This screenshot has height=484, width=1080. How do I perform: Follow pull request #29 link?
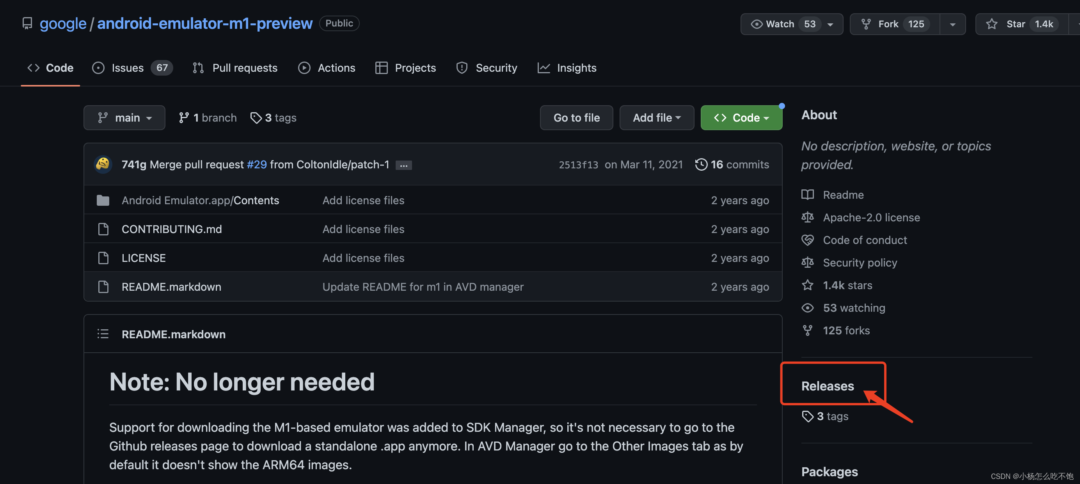tap(257, 164)
